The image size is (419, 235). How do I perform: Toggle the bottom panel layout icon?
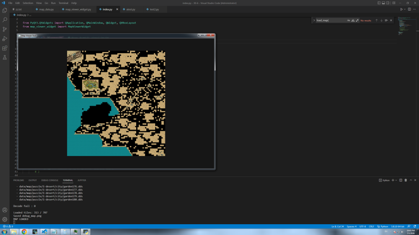pyautogui.click(x=383, y=3)
